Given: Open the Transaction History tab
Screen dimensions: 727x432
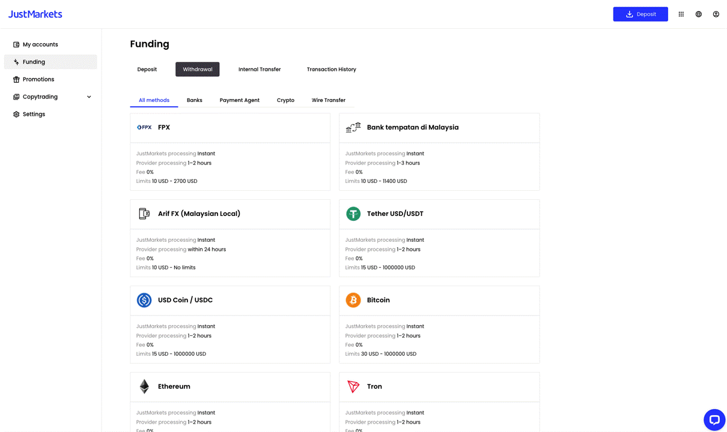Looking at the screenshot, I should 331,70.
